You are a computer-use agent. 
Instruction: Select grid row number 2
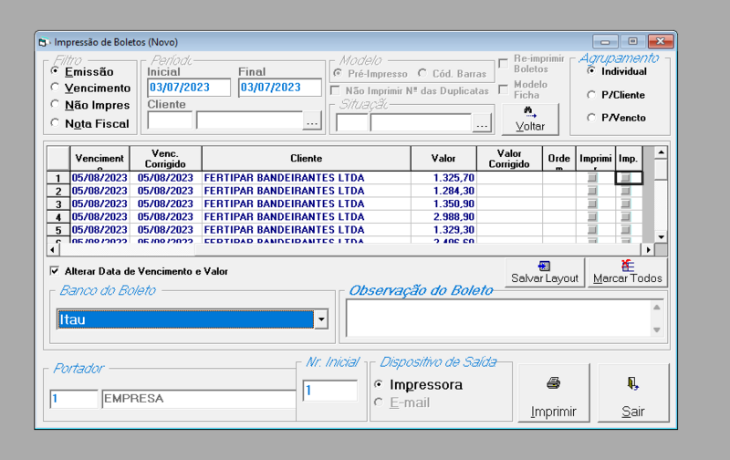pos(58,191)
